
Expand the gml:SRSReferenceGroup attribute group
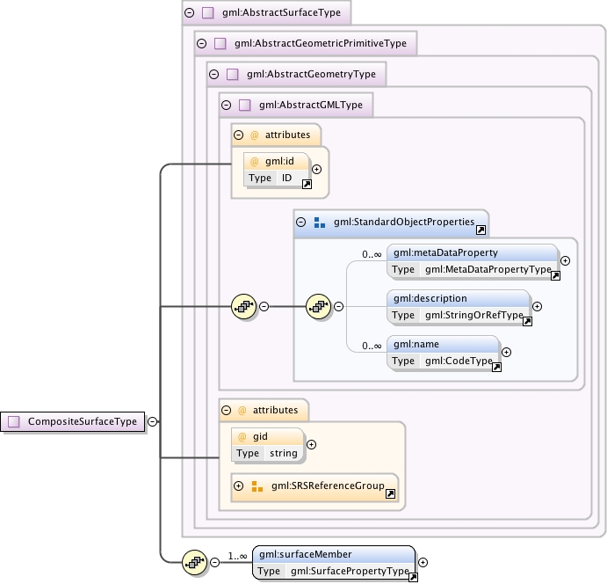(239, 486)
